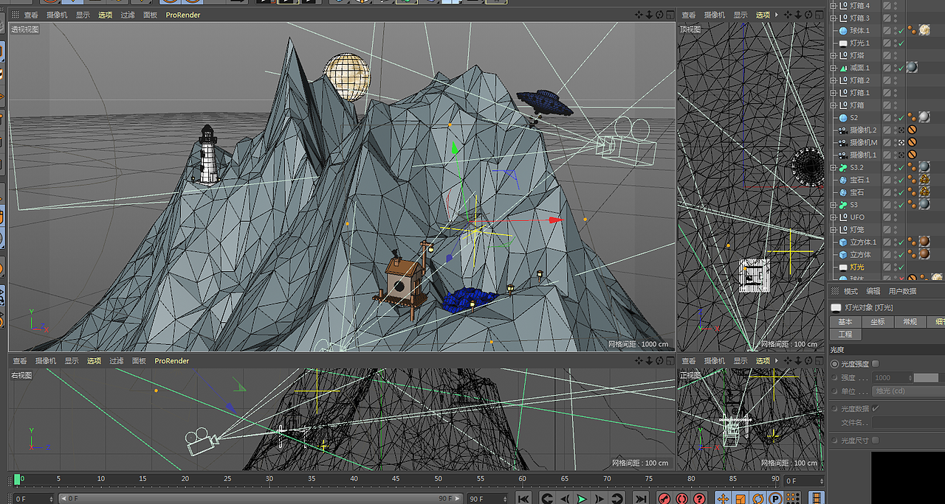This screenshot has height=504, width=945.
Task: Click the record scale keyframe icon
Action: (740, 497)
